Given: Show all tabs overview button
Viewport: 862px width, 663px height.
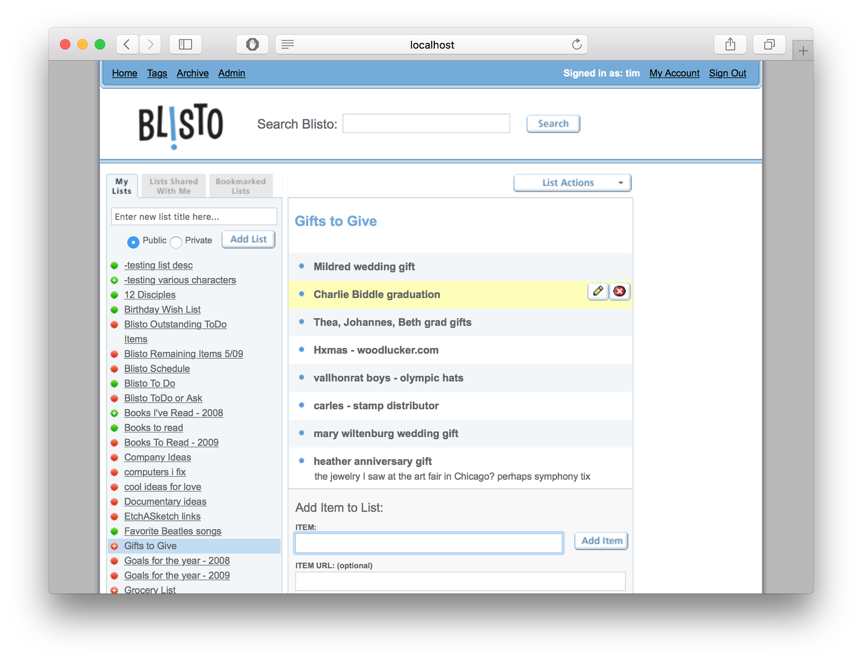Looking at the screenshot, I should tap(769, 44).
